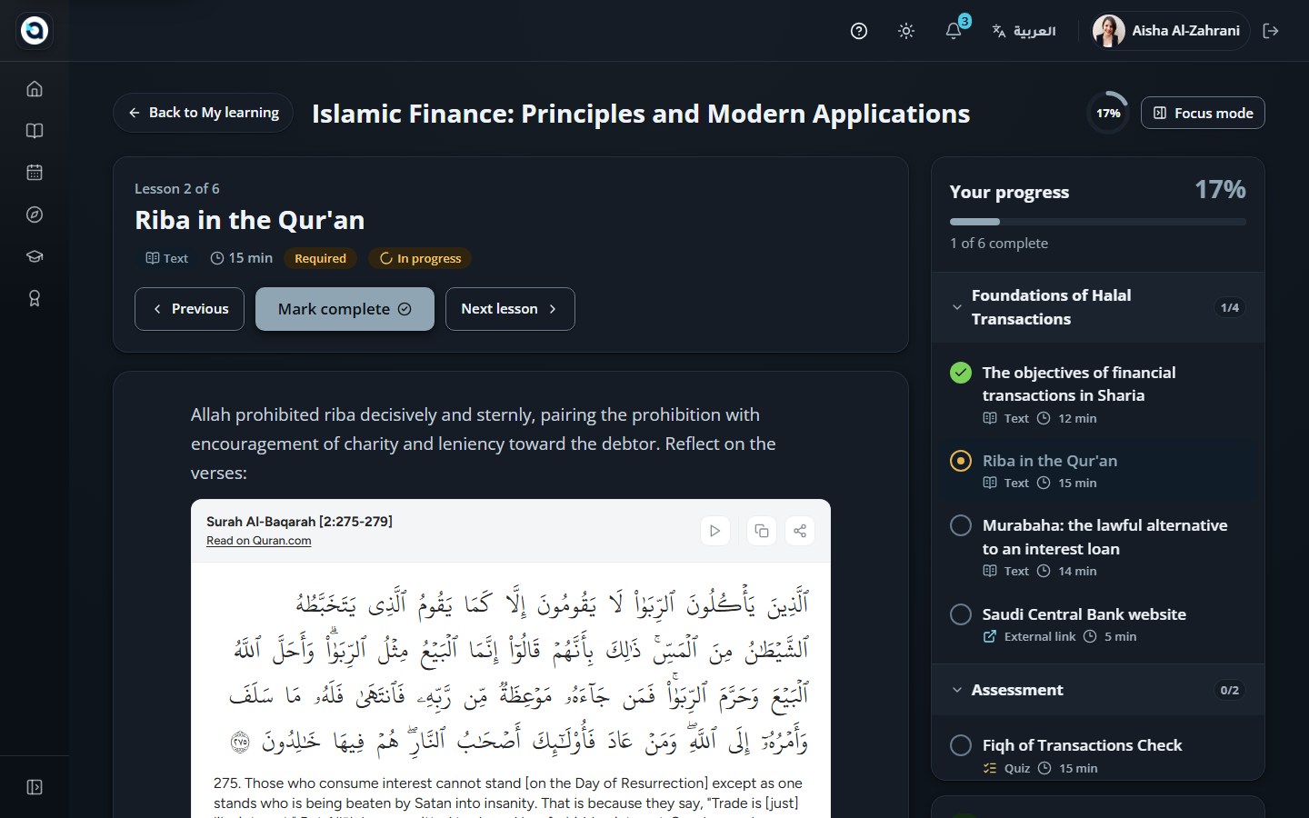The image size is (1309, 818).
Task: Click the app logo in the top-left
Action: tap(35, 31)
